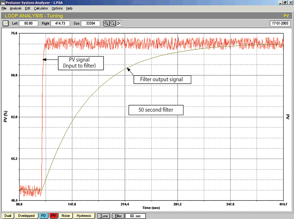Click the 281.2 time axis label

(178, 204)
